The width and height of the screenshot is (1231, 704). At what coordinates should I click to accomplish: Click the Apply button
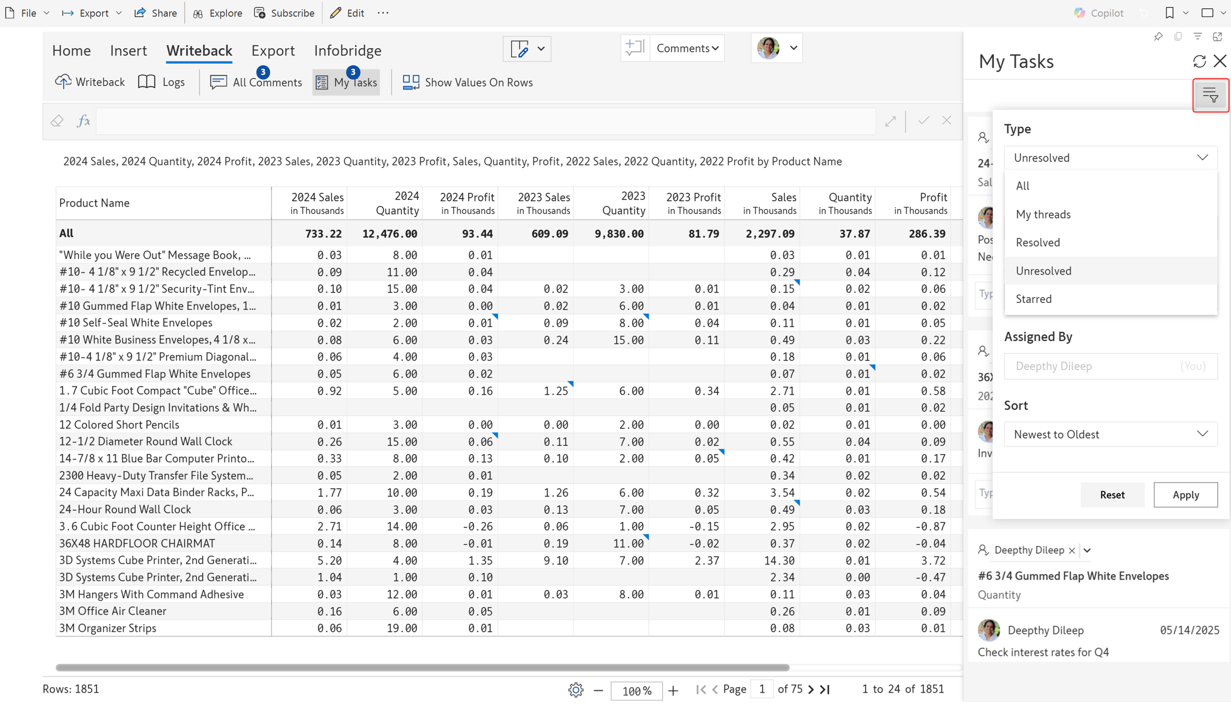click(x=1186, y=495)
